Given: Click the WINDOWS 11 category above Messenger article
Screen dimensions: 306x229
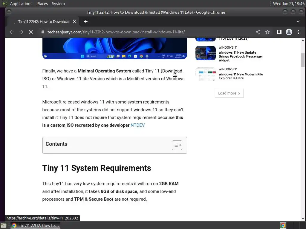Looking at the screenshot, I should [228, 47].
